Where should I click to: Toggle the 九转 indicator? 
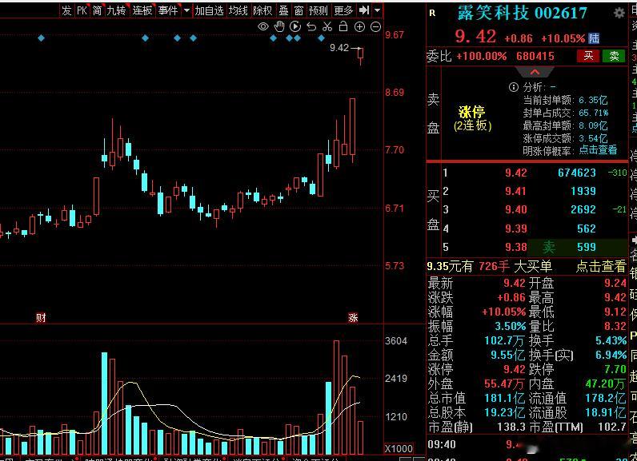point(116,10)
